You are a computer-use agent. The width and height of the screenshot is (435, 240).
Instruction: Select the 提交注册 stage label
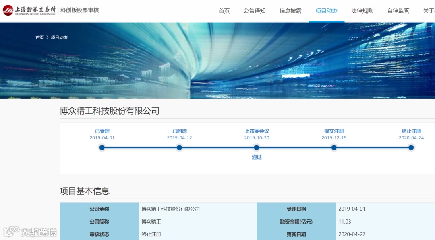(x=334, y=131)
